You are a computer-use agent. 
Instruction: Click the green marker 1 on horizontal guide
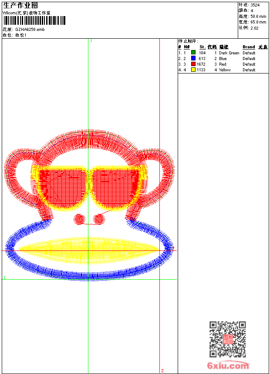(4, 277)
